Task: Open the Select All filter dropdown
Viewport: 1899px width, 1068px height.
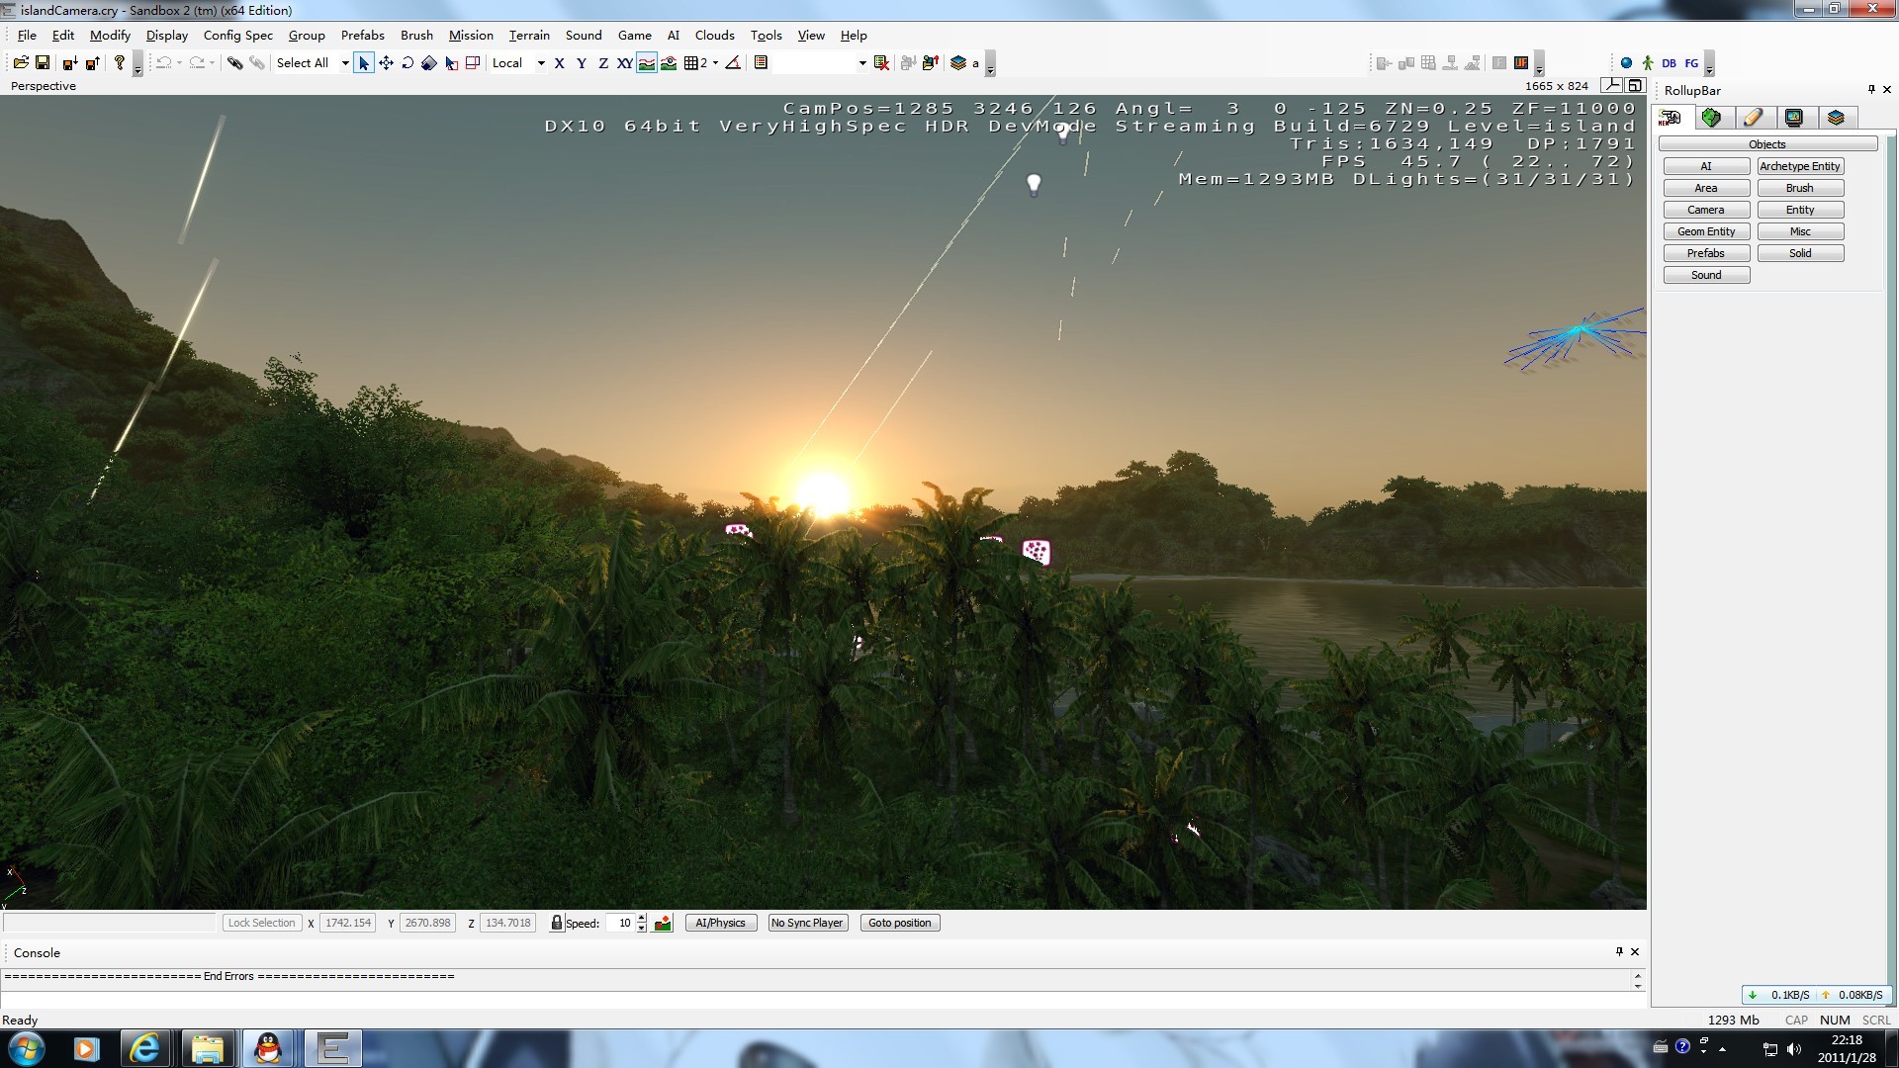Action: coord(345,63)
